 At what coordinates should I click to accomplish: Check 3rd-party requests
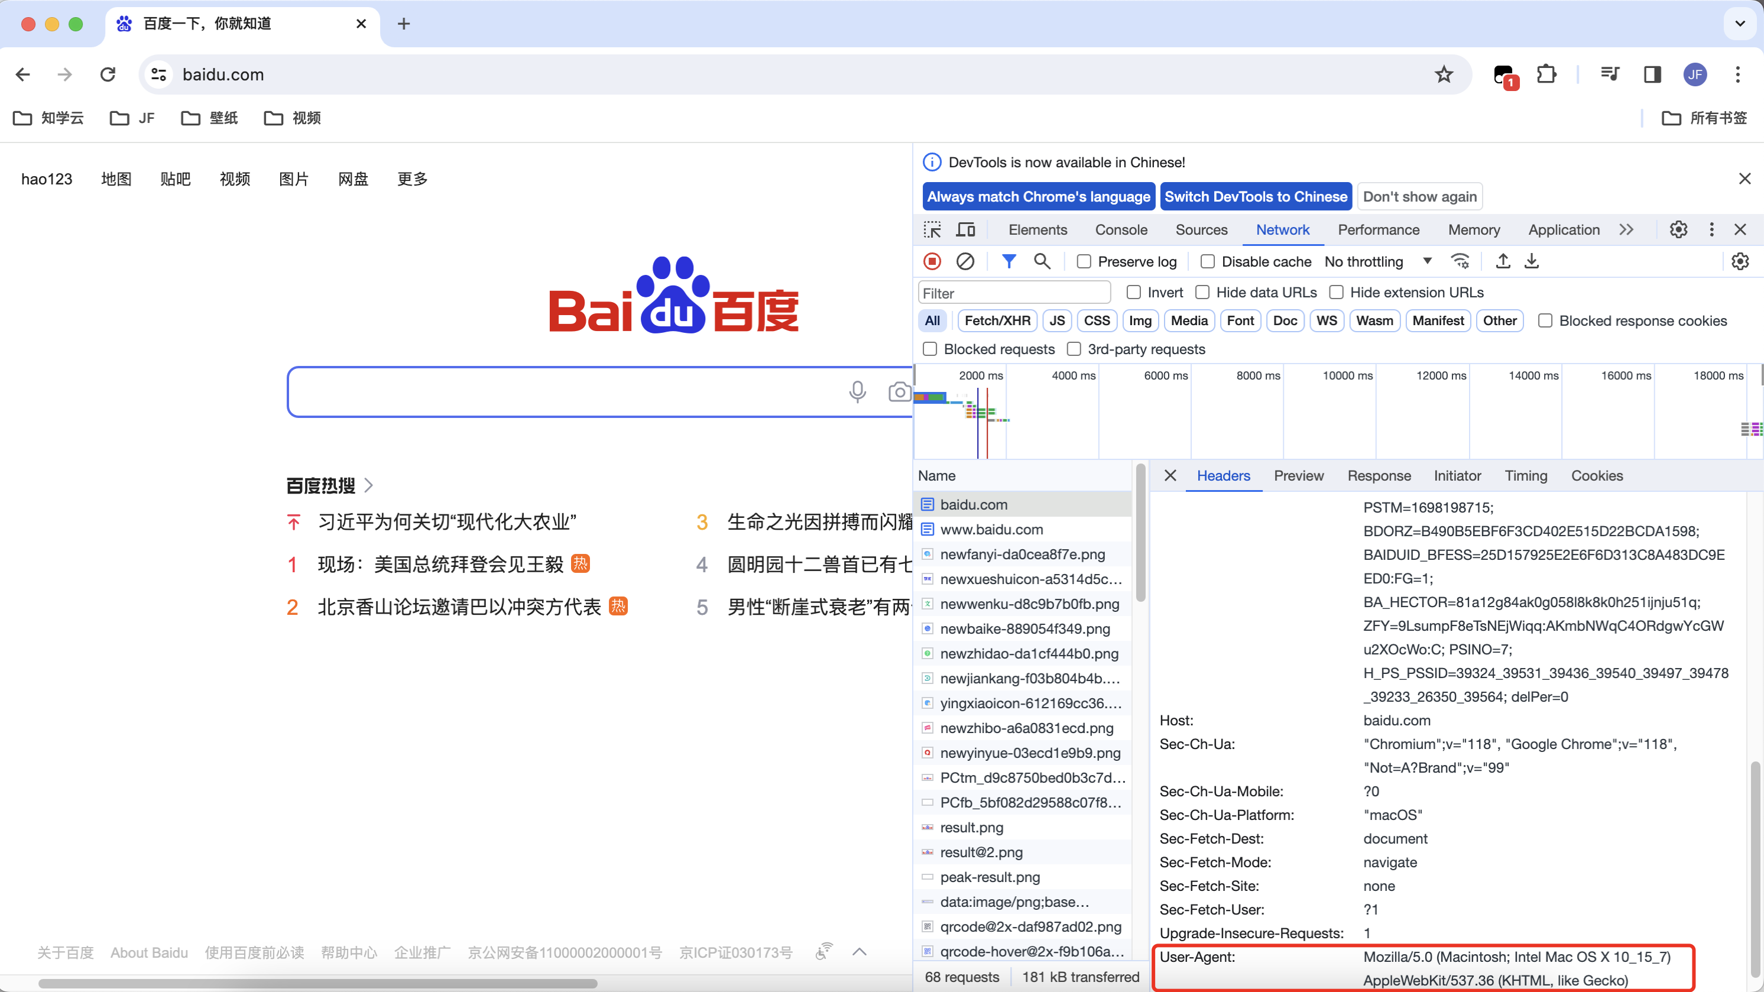click(x=1075, y=349)
